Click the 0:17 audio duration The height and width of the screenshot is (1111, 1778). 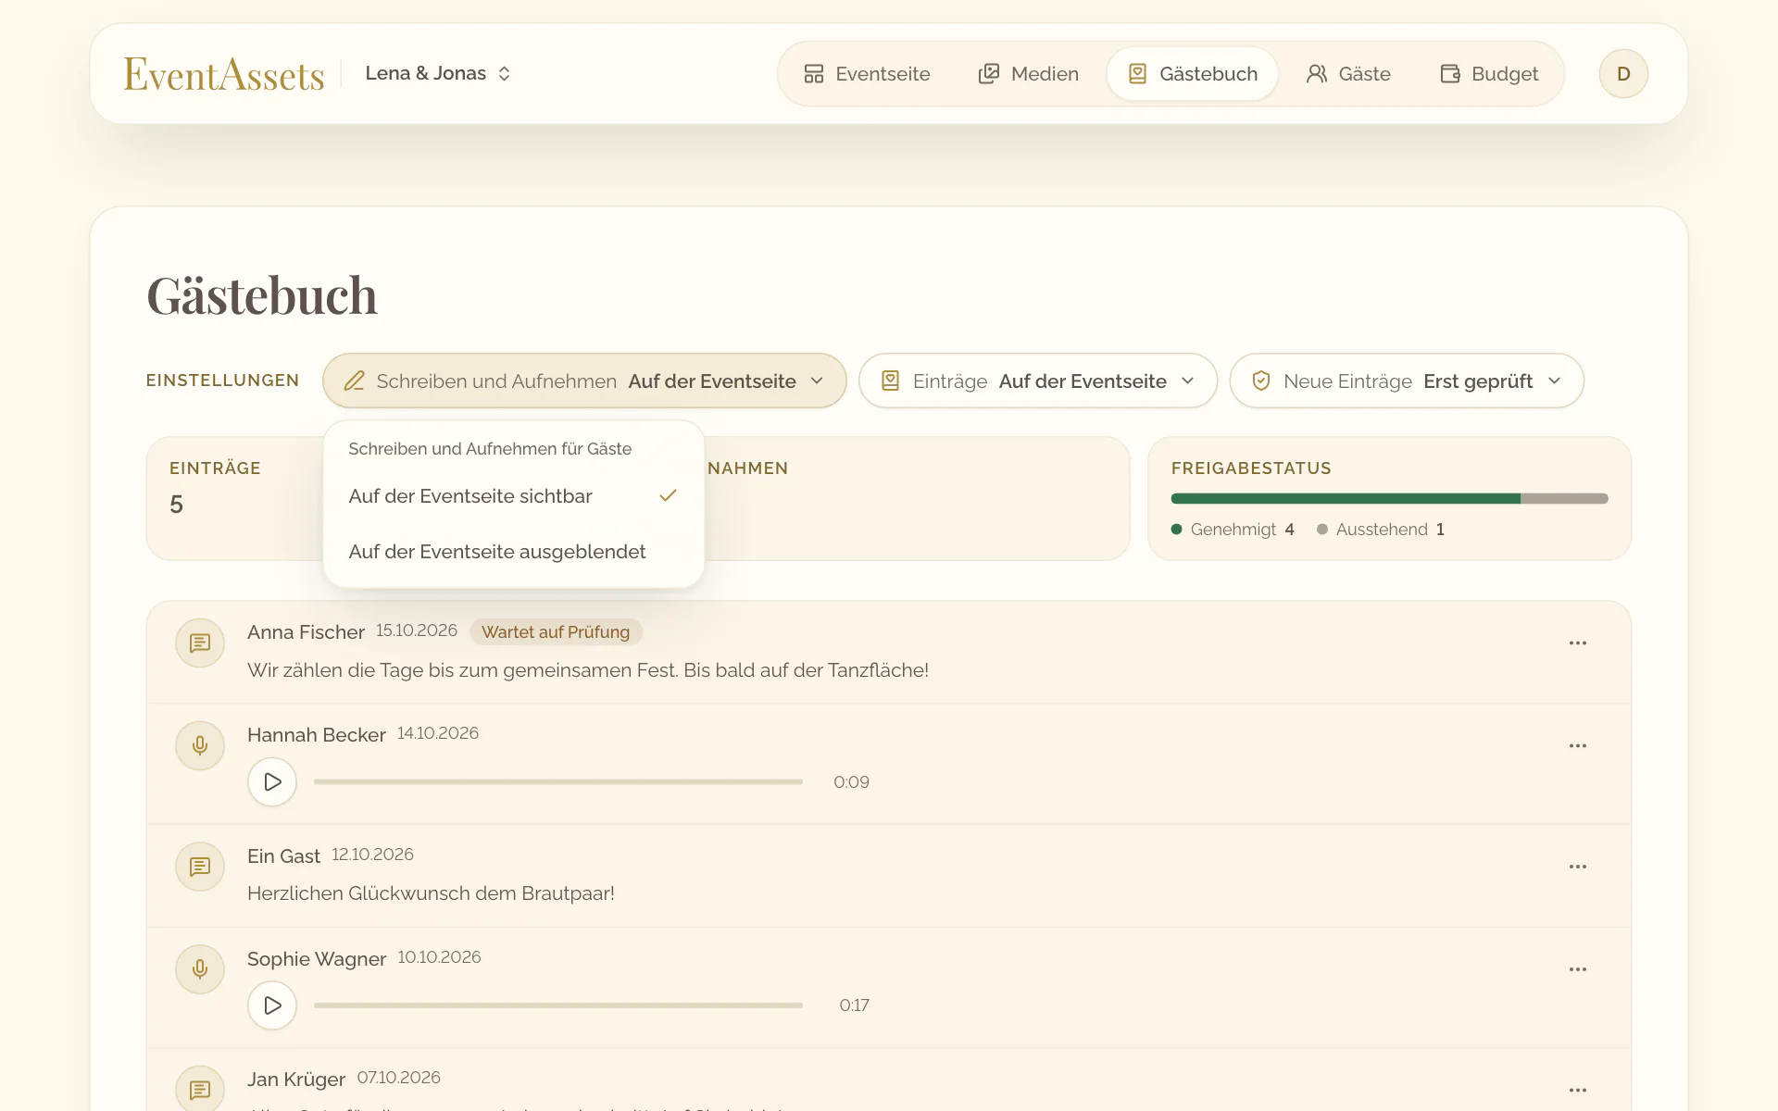pyautogui.click(x=854, y=1005)
